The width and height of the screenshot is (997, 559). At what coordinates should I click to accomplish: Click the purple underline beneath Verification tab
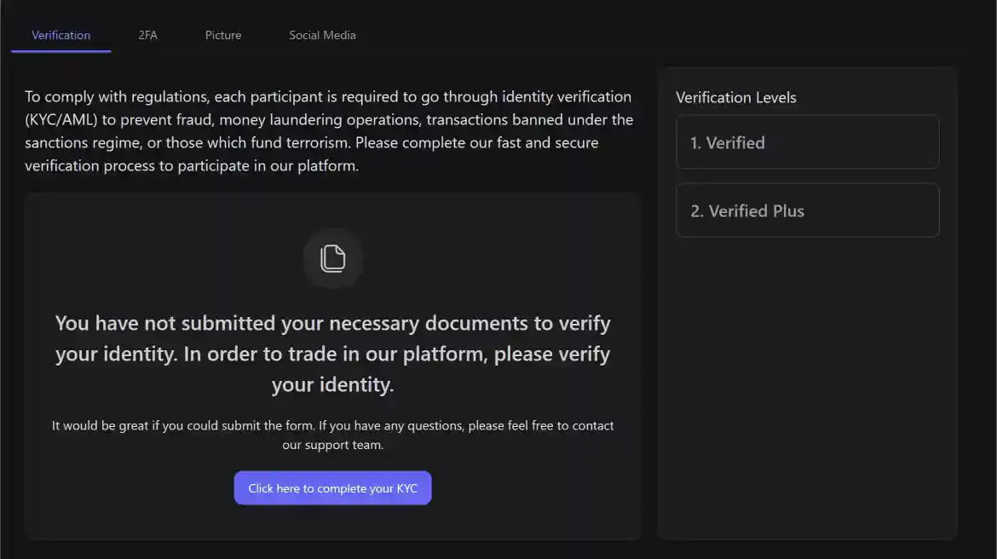tap(61, 51)
